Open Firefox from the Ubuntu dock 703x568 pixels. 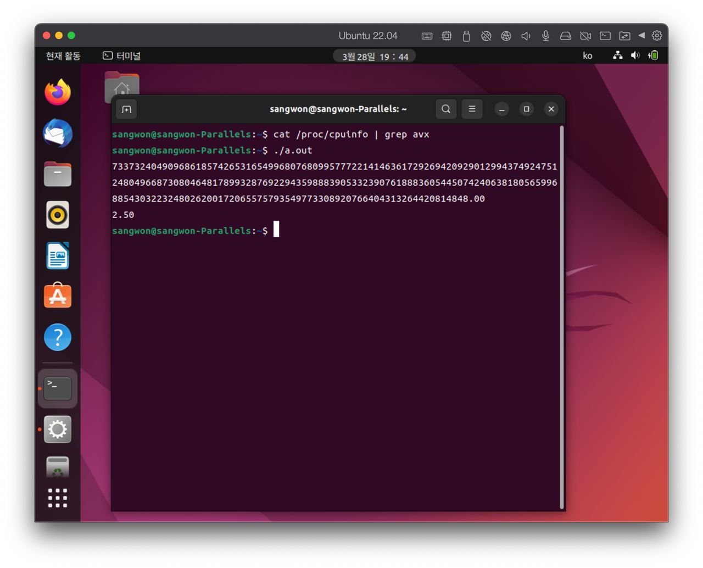(x=58, y=92)
